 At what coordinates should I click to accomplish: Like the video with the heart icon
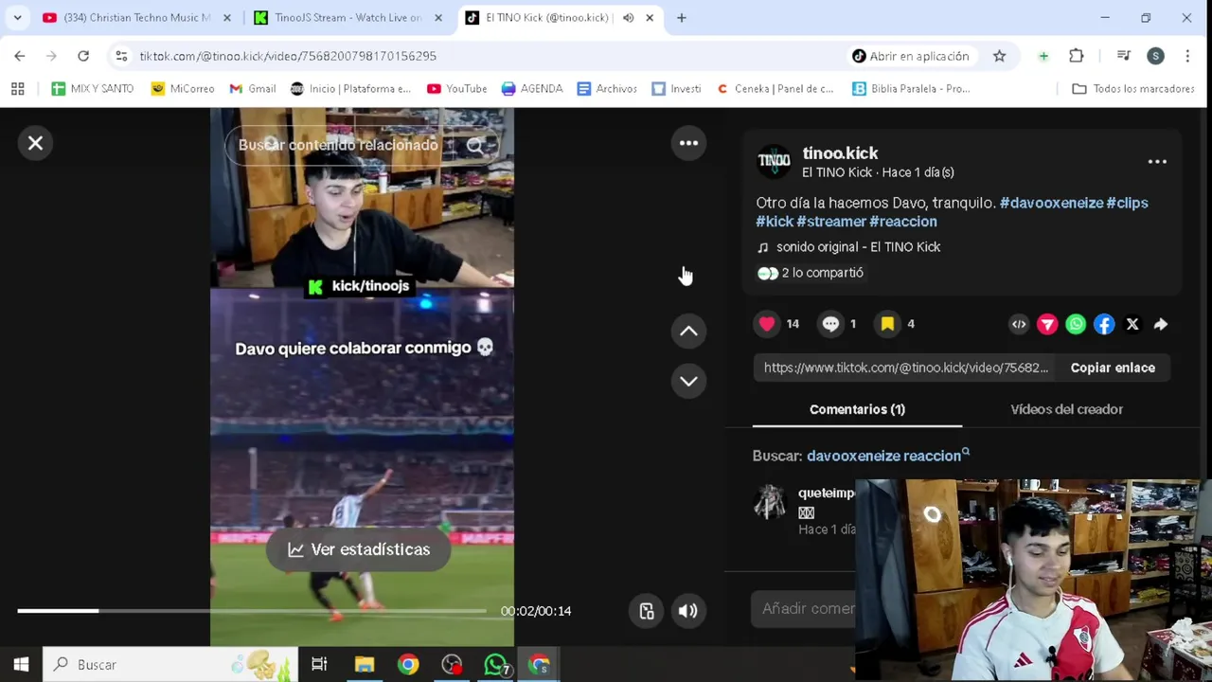767,324
